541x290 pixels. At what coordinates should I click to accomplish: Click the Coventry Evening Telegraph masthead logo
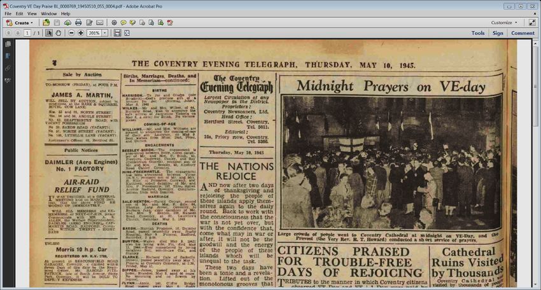[237, 84]
